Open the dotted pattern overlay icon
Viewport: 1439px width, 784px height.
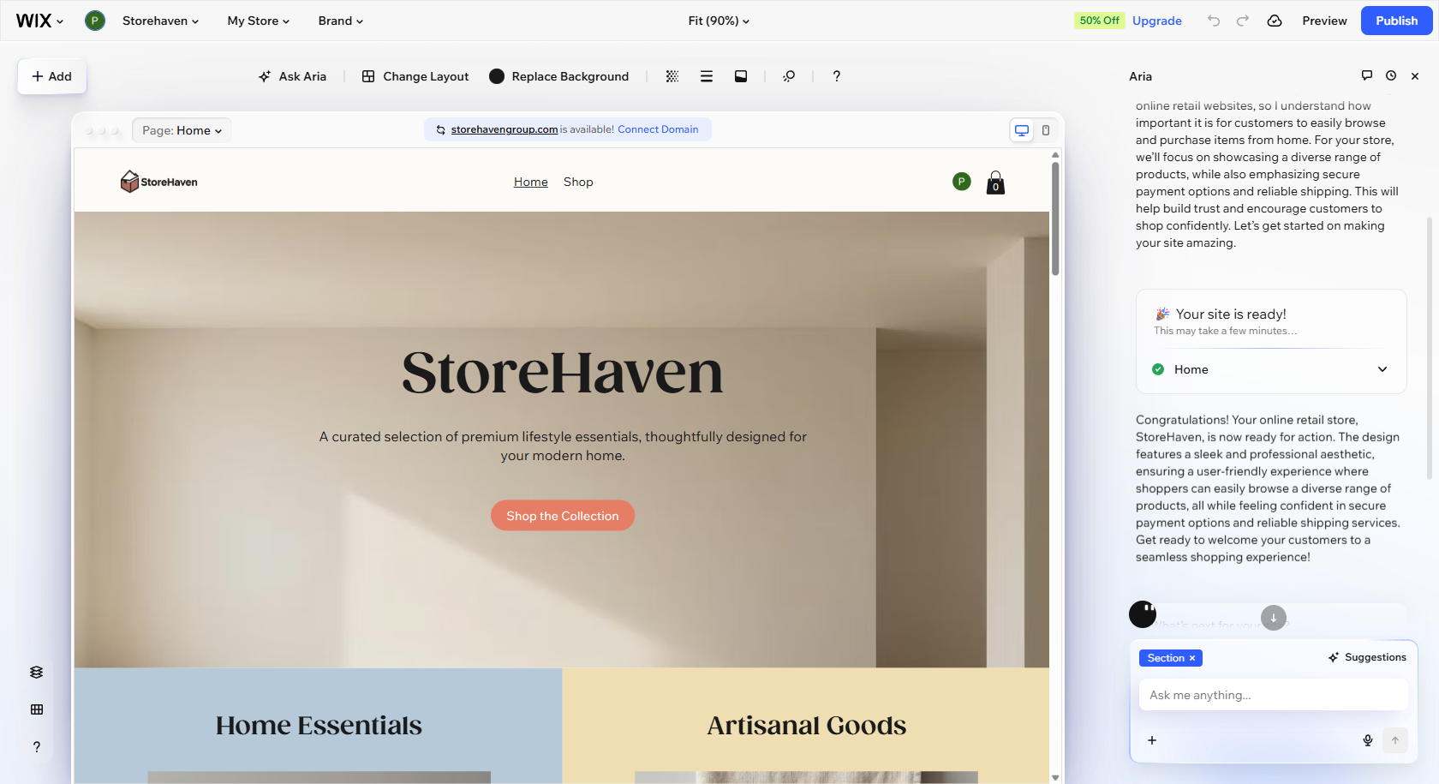[672, 76]
